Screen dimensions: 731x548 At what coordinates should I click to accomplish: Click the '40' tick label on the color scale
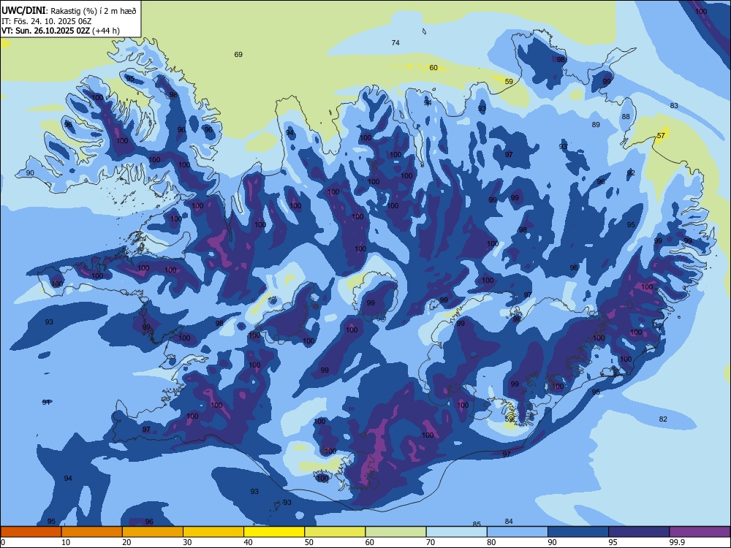click(x=249, y=542)
